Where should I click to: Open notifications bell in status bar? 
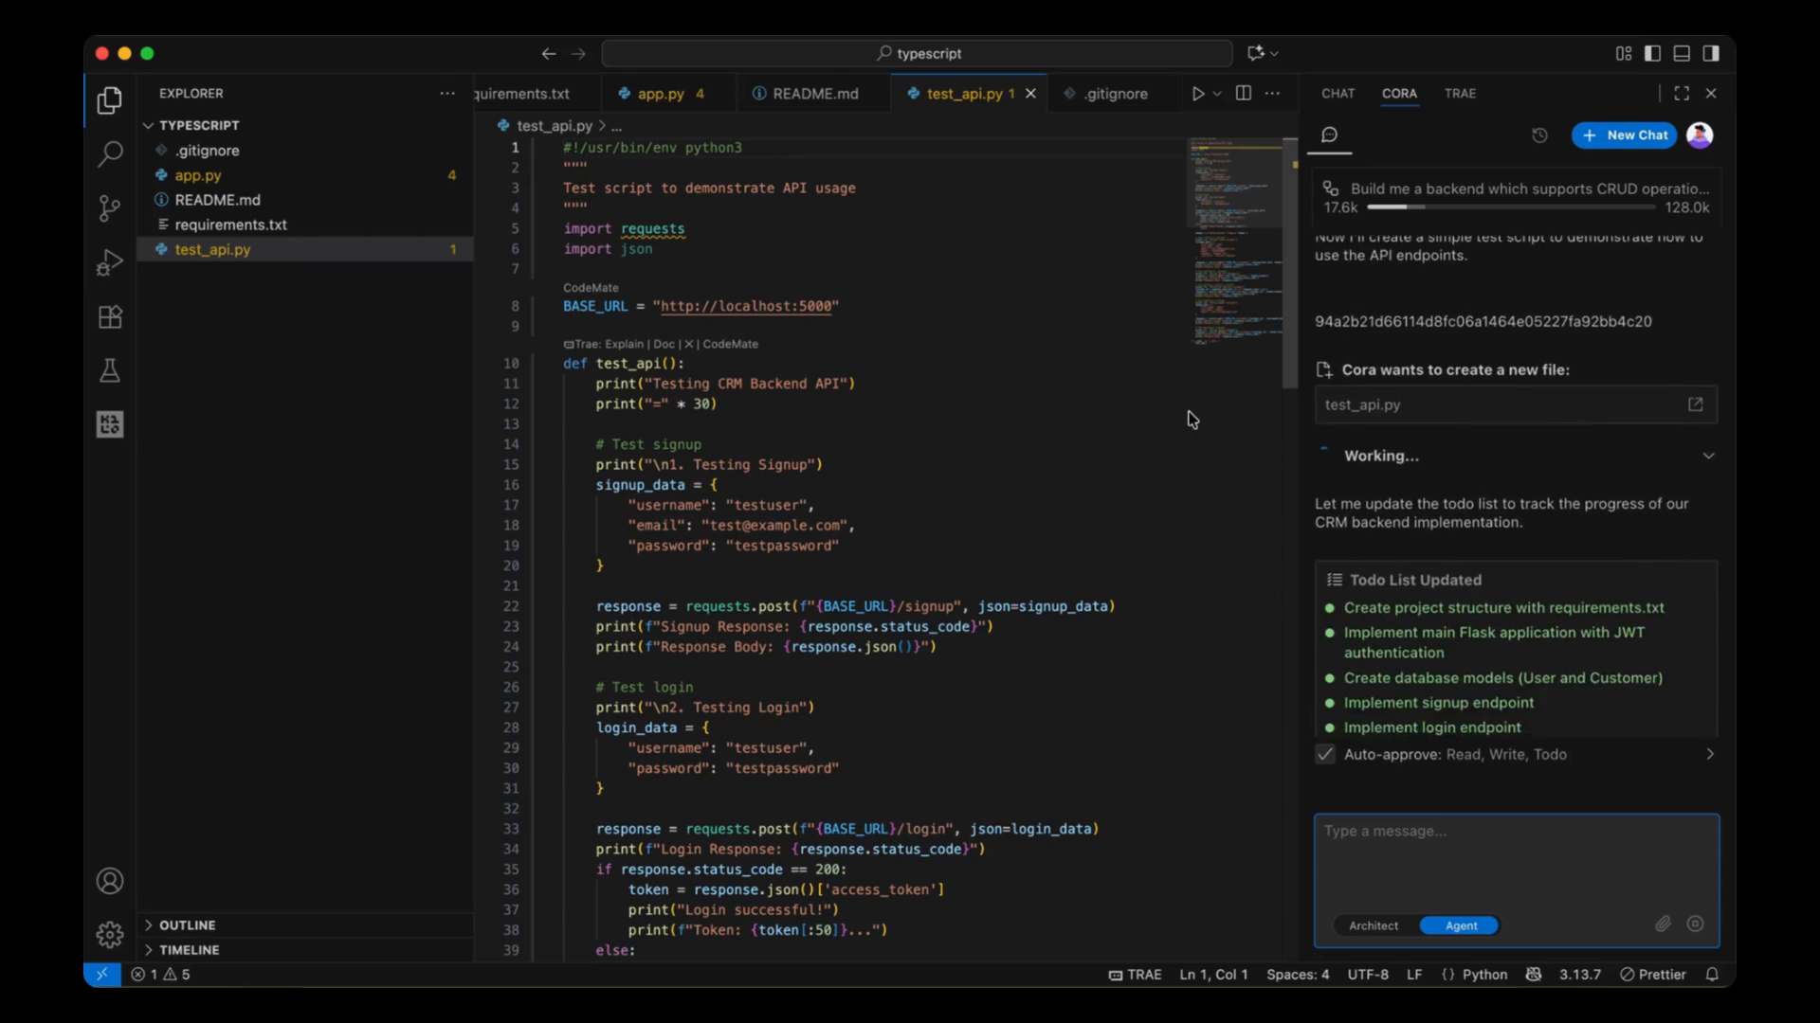pos(1712,974)
